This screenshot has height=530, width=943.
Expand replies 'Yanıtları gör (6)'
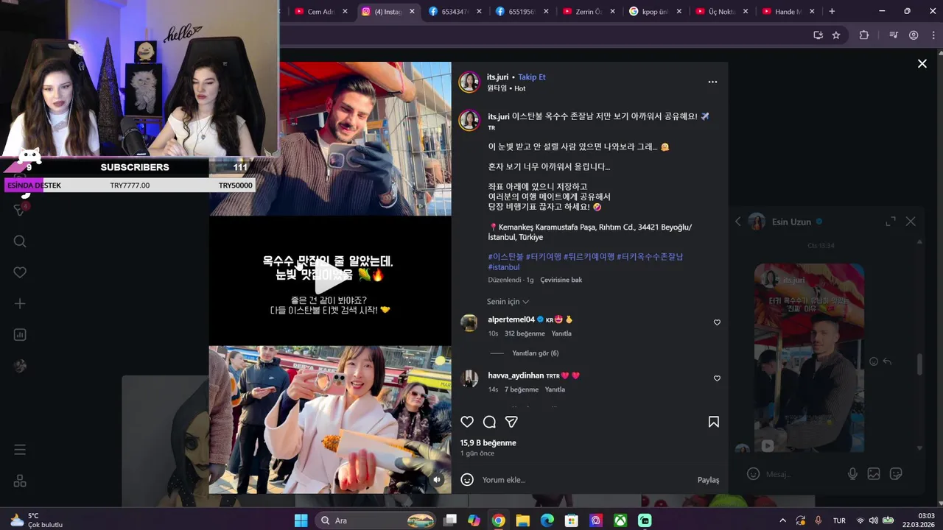(x=535, y=353)
